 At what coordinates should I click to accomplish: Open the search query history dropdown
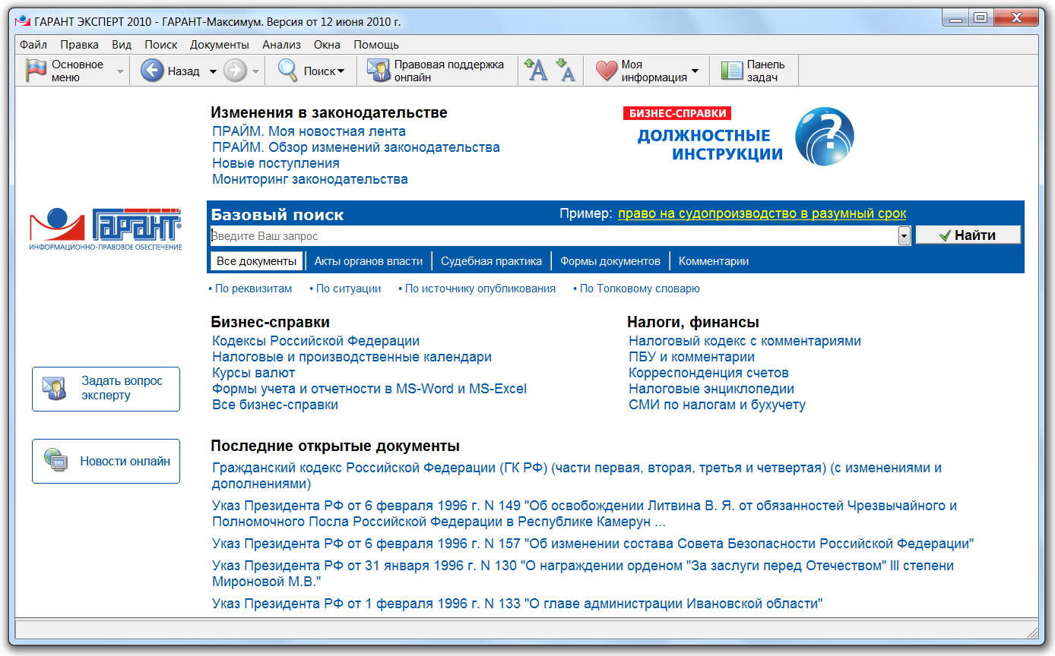click(904, 236)
